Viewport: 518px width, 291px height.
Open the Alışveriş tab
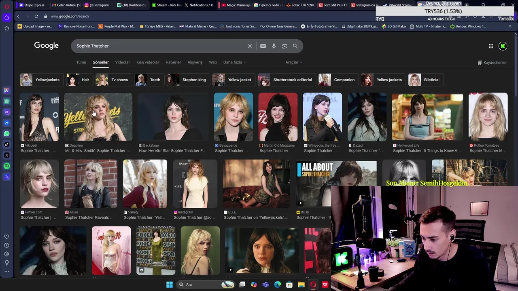[195, 62]
